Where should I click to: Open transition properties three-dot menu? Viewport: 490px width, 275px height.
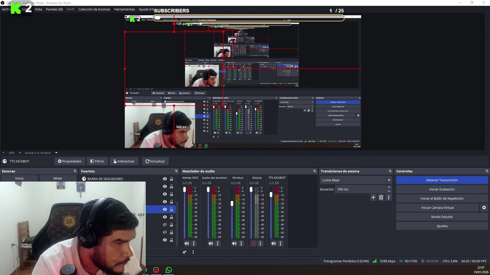[389, 197]
